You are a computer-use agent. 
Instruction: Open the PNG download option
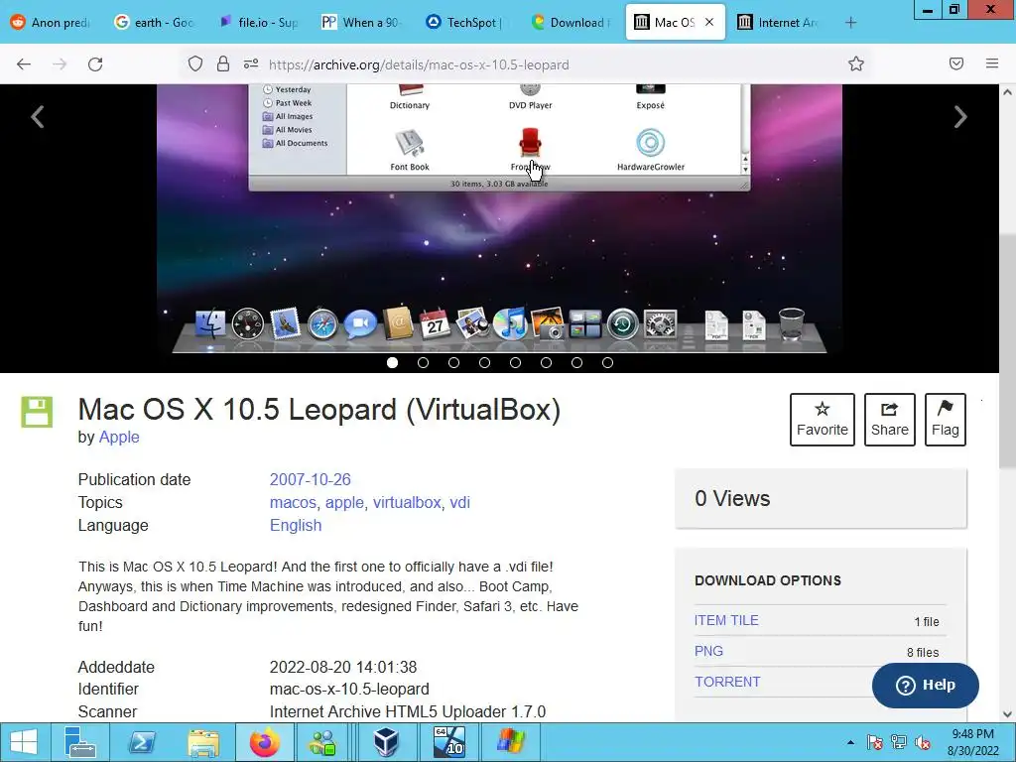coord(708,651)
